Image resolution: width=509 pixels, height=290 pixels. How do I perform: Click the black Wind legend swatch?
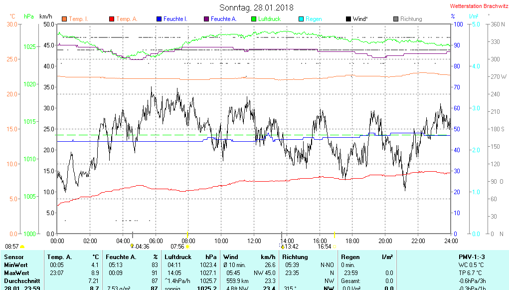(x=348, y=19)
